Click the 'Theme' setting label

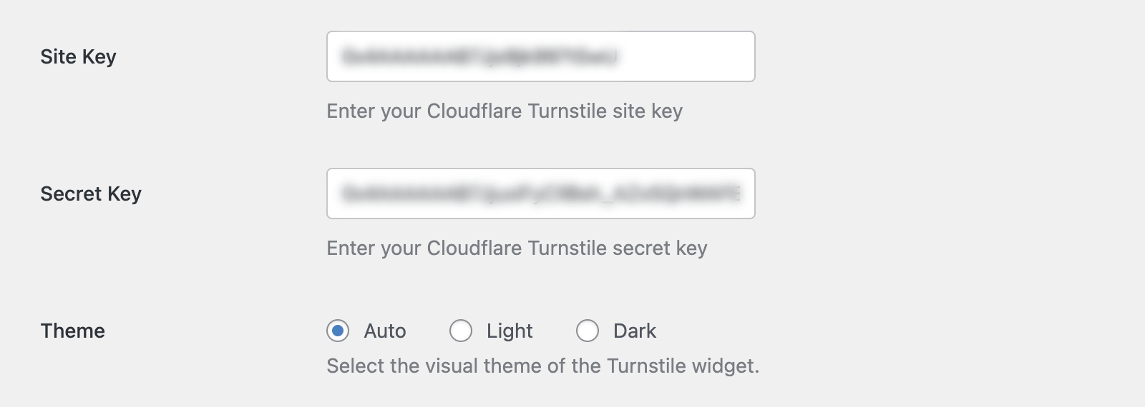point(72,331)
